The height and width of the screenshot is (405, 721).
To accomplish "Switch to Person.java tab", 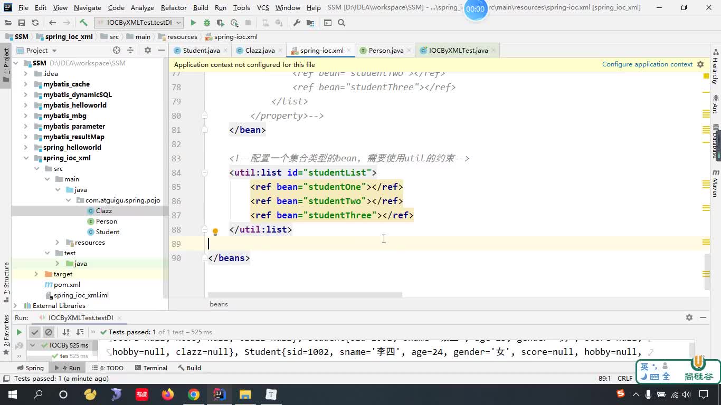I will 386,51.
